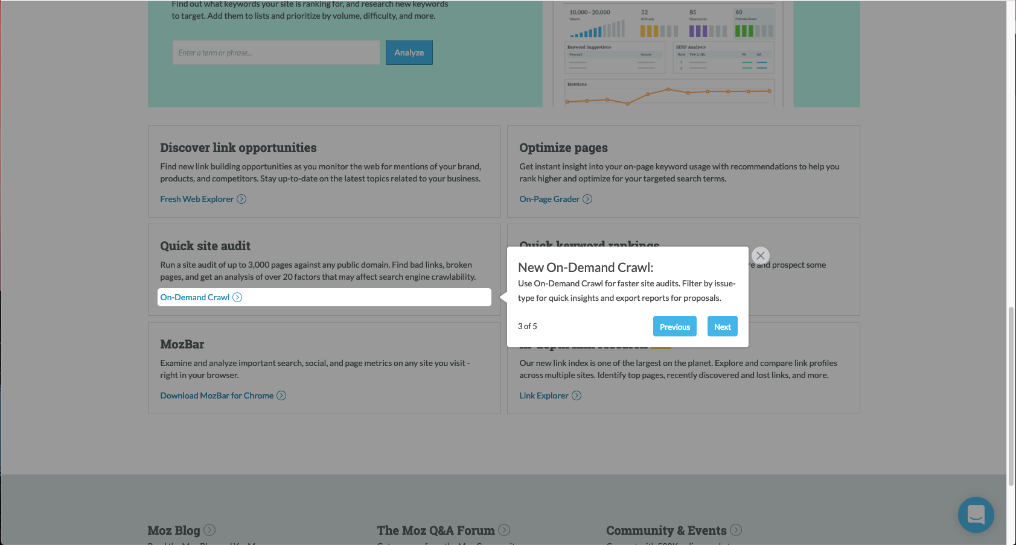
Task: Open the On-Demand Crawl link
Action: [195, 297]
